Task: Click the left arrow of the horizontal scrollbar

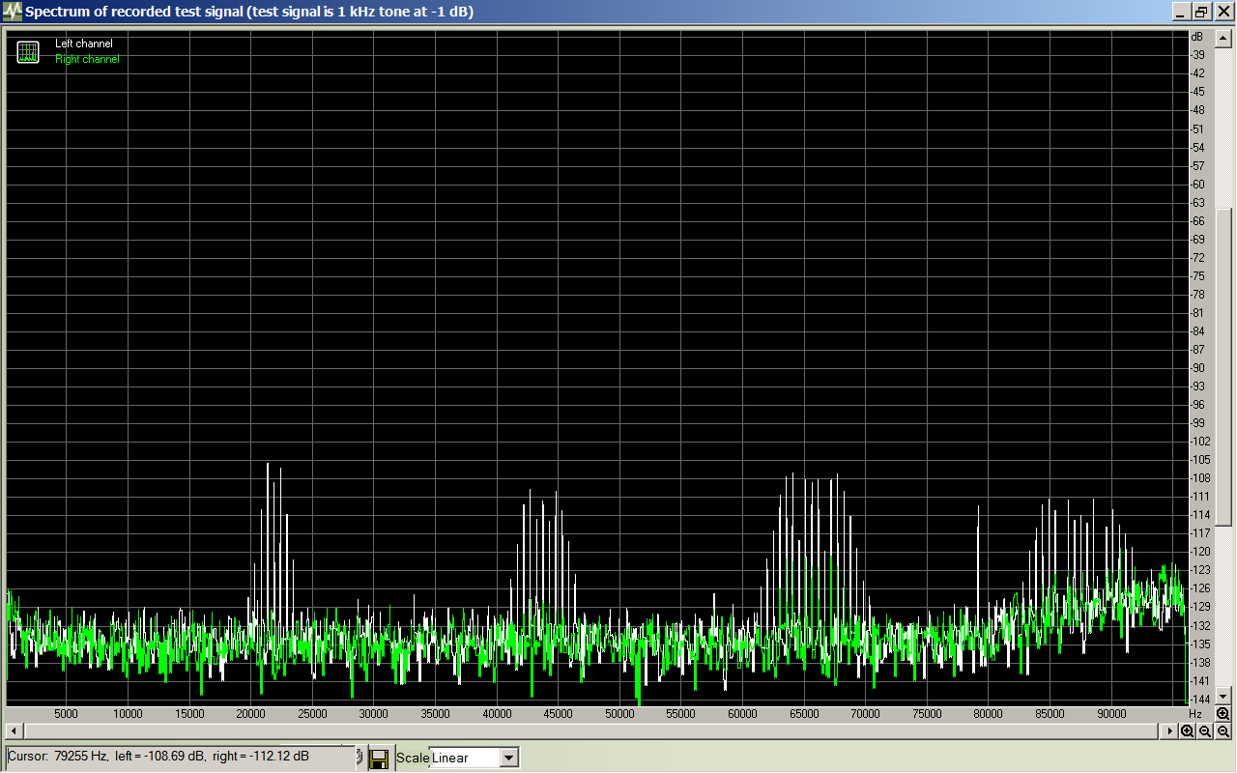Action: [13, 731]
